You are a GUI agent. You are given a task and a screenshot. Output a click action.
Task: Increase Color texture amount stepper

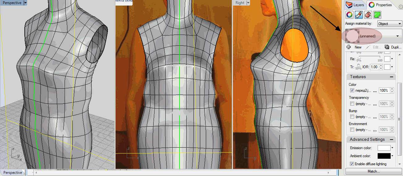(x=392, y=89)
